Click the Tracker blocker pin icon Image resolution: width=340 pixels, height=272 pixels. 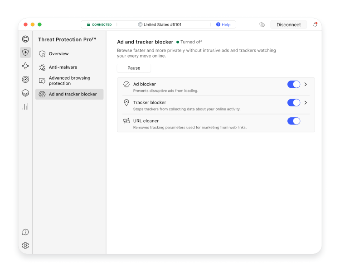point(126,103)
